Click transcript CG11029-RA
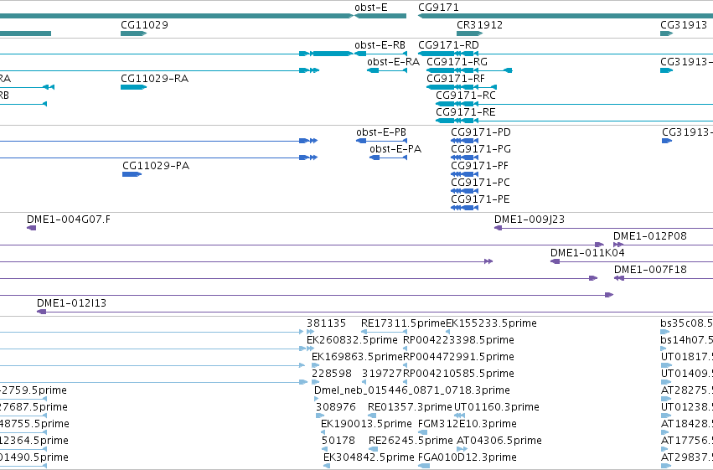The image size is (713, 470). [155, 79]
